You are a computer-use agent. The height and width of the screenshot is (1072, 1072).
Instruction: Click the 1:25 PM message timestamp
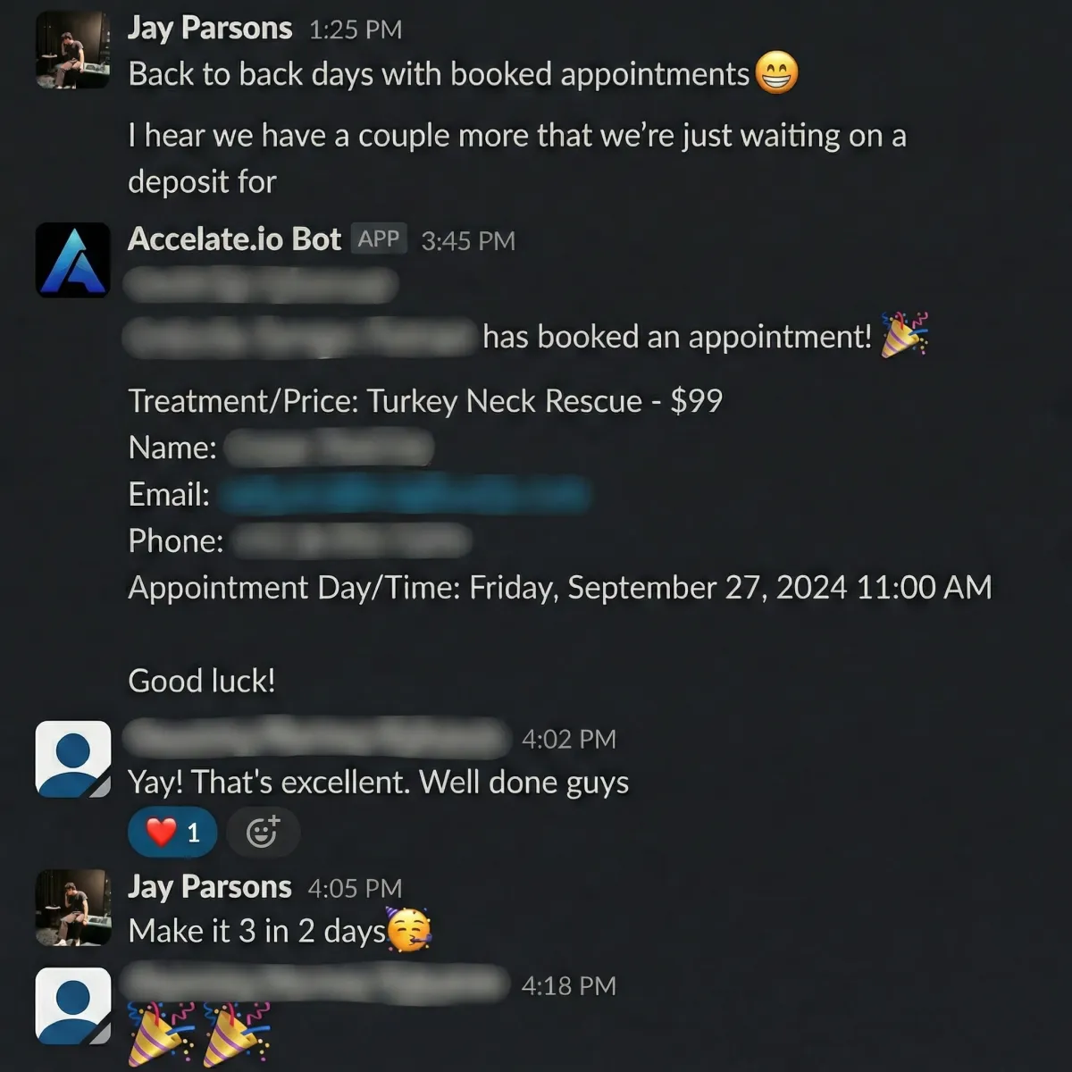tap(356, 30)
